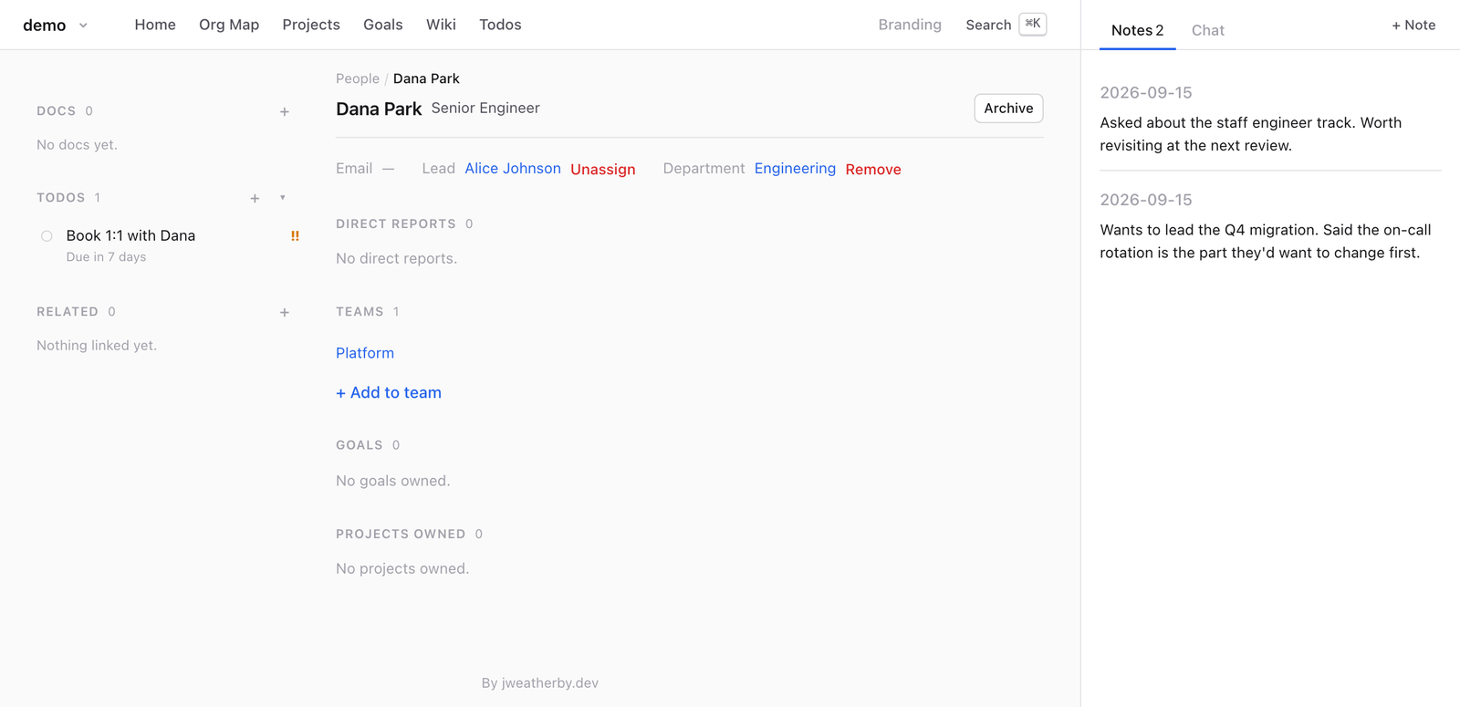This screenshot has height=707, width=1460.
Task: Add a todo with the Todos plus icon
Action: (255, 198)
